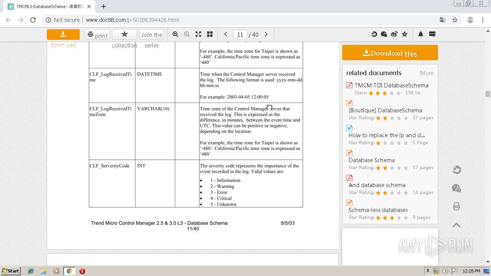491x276 pixels.
Task: Click the table cell text 'DATETIME'
Action: (150, 74)
